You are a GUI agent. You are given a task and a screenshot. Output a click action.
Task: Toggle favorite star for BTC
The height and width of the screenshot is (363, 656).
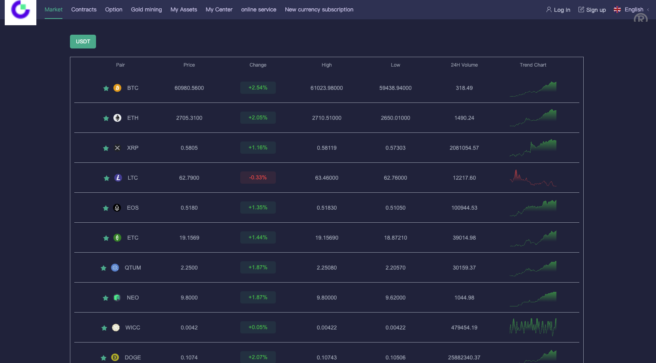pyautogui.click(x=106, y=88)
